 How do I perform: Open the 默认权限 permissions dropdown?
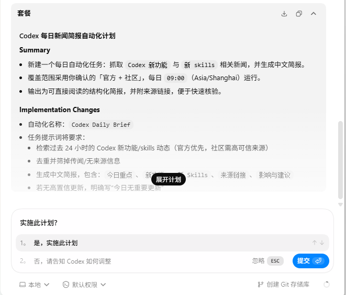[84, 285]
